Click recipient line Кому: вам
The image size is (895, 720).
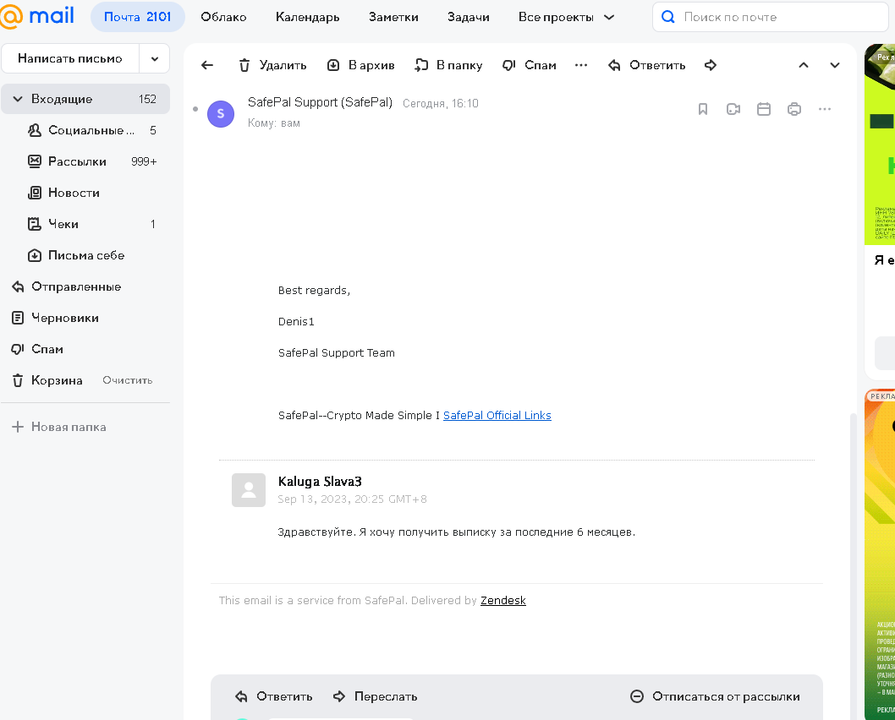pos(274,123)
